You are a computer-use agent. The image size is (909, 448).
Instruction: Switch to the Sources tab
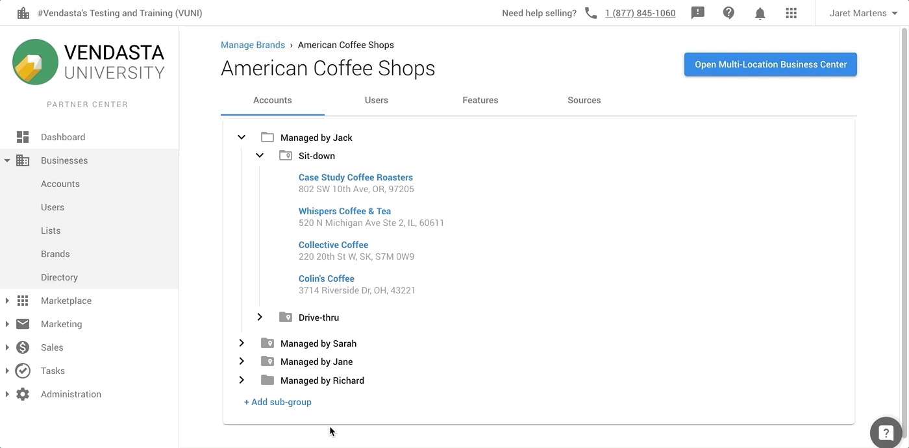click(584, 100)
